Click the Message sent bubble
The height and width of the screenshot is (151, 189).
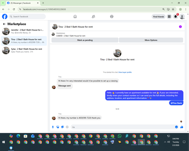65,86
